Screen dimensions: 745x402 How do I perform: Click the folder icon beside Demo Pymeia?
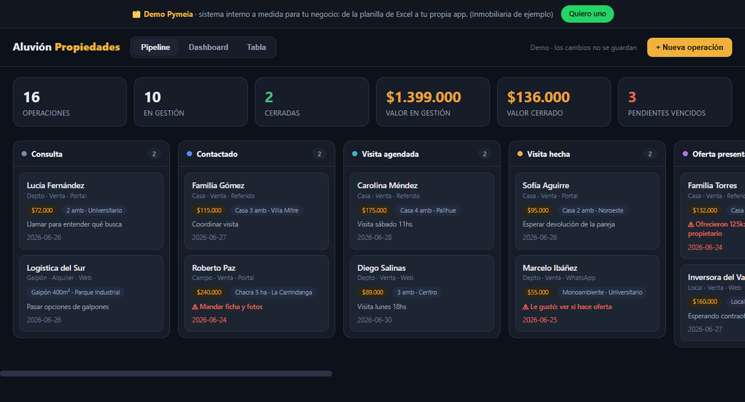point(136,14)
